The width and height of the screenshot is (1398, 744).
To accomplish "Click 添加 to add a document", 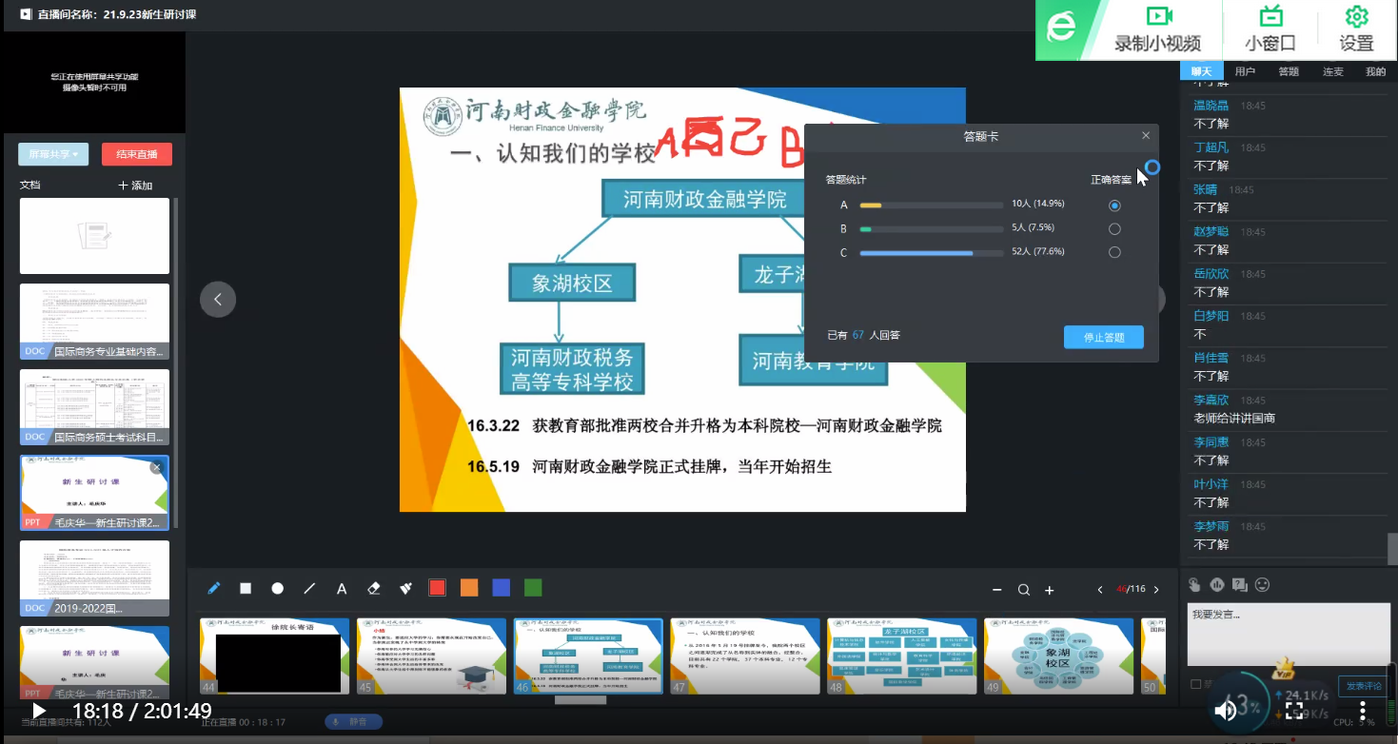I will click(x=135, y=186).
